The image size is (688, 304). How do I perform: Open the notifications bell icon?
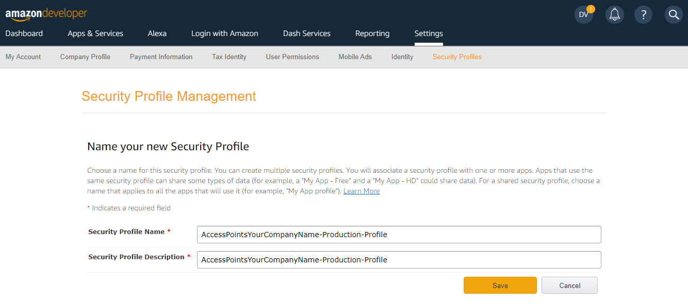pos(614,14)
